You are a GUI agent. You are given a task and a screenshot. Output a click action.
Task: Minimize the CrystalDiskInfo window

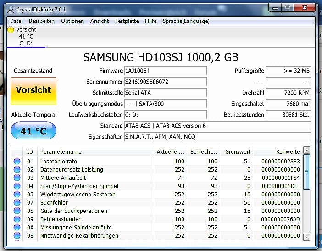point(275,8)
